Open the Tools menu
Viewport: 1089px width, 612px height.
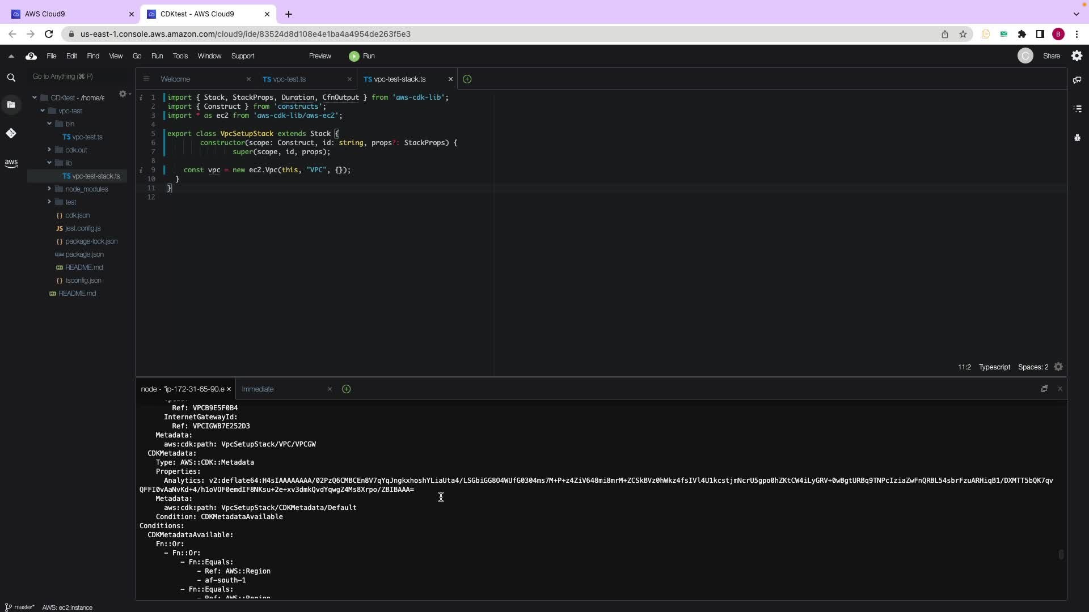click(x=180, y=56)
